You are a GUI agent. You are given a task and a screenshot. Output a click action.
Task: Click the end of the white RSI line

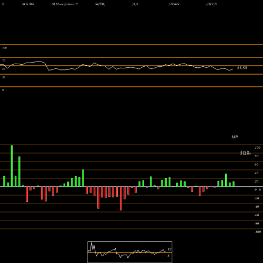tap(233, 69)
